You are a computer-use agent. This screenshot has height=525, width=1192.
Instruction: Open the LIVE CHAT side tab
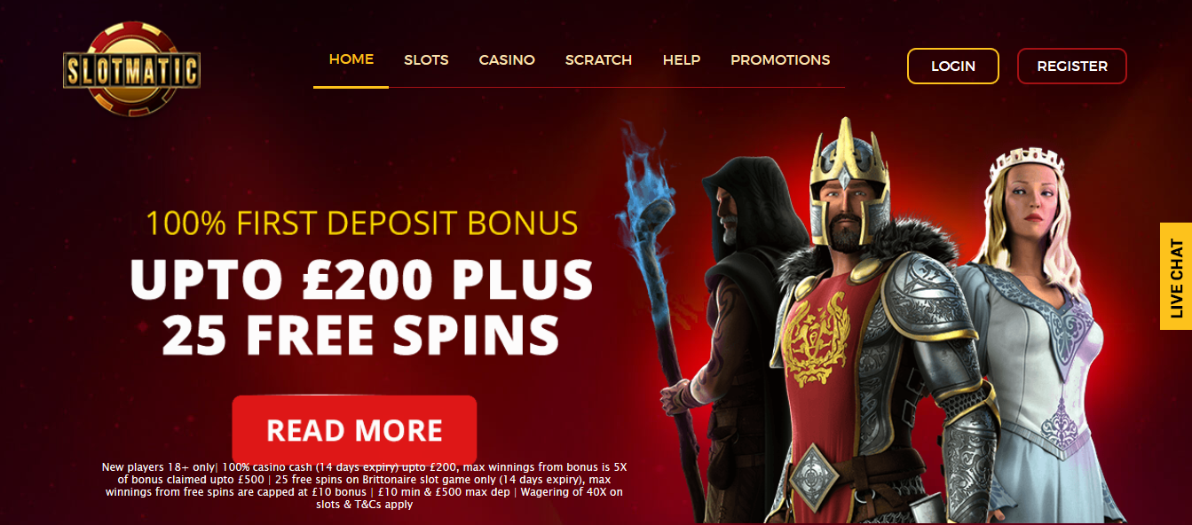[1176, 276]
